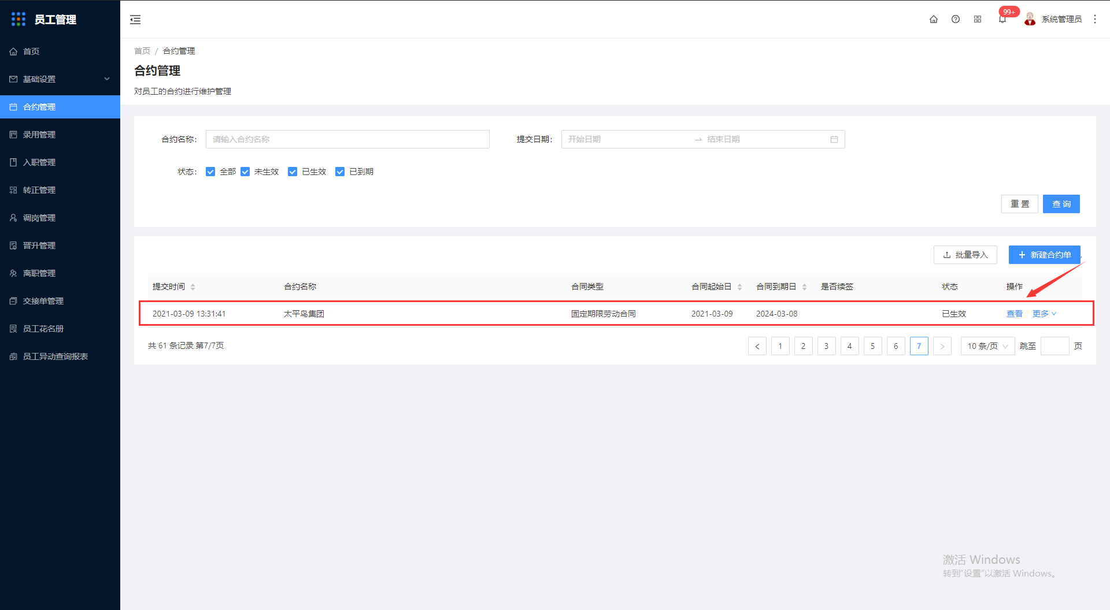Viewport: 1110px width, 610px height.
Task: Click the 新建合约单 button
Action: pyautogui.click(x=1045, y=255)
